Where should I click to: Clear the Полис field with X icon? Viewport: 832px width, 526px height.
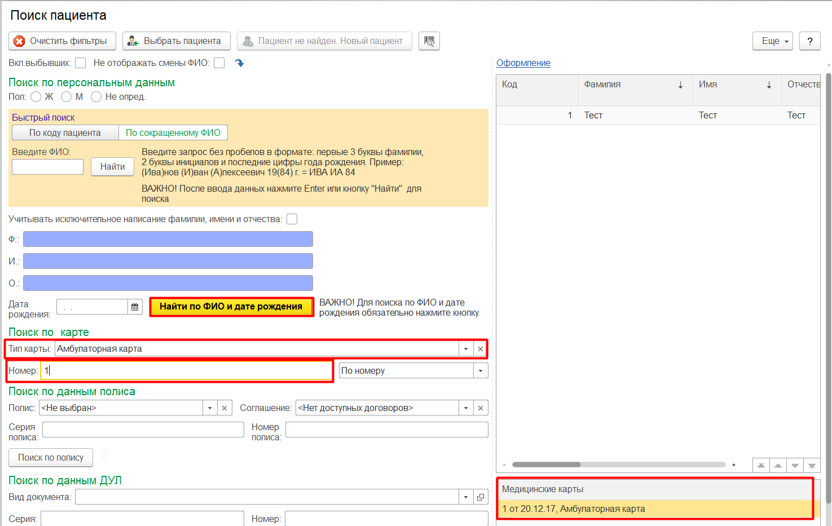[224, 408]
